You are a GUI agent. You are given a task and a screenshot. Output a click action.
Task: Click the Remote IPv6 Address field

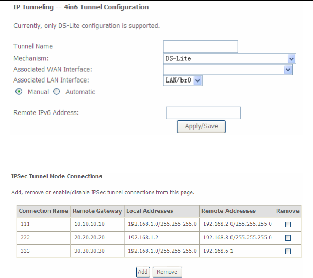[203, 113]
